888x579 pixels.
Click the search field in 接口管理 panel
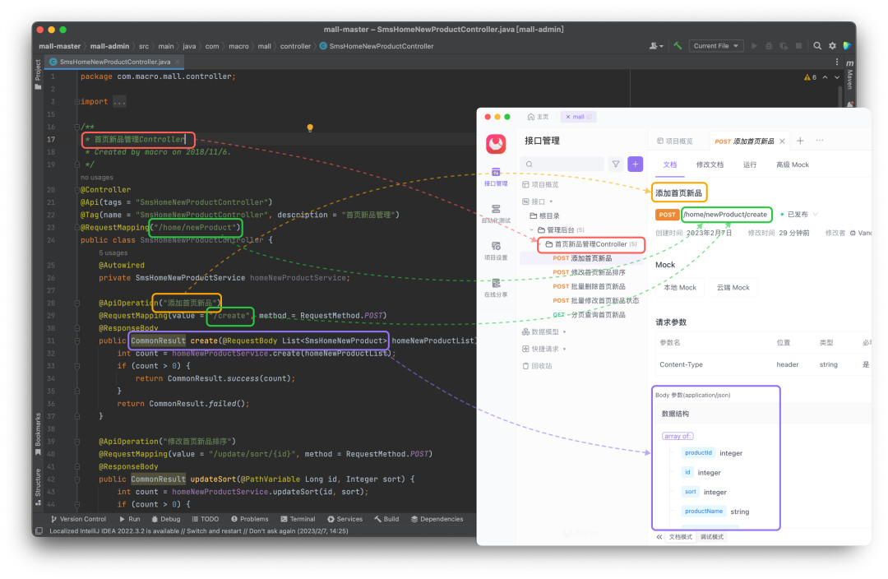tap(562, 164)
